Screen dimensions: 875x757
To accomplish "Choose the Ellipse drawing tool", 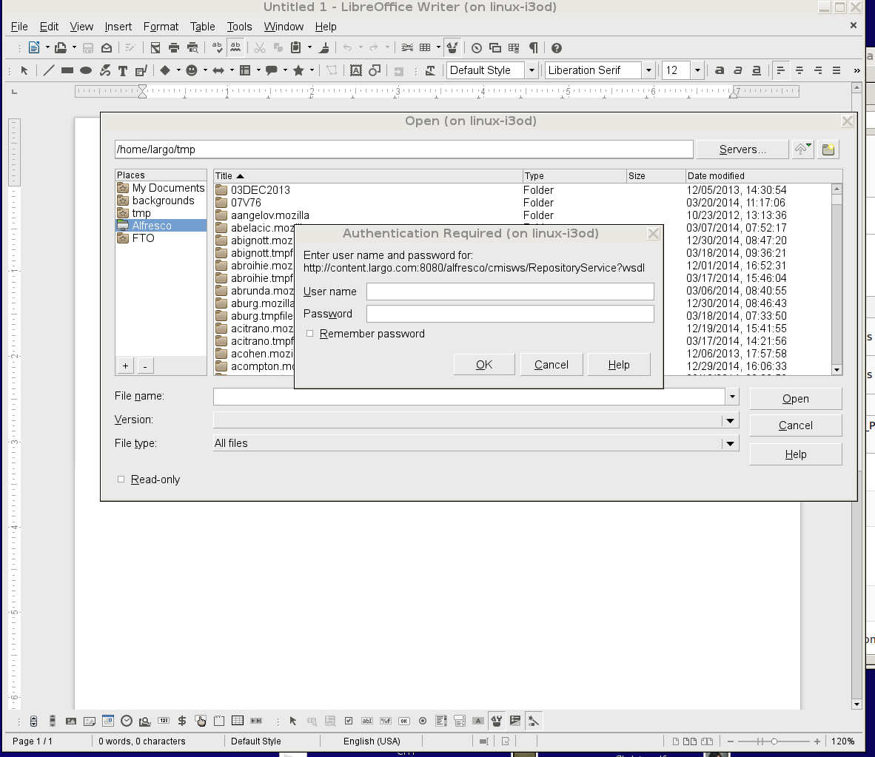I will click(x=86, y=70).
